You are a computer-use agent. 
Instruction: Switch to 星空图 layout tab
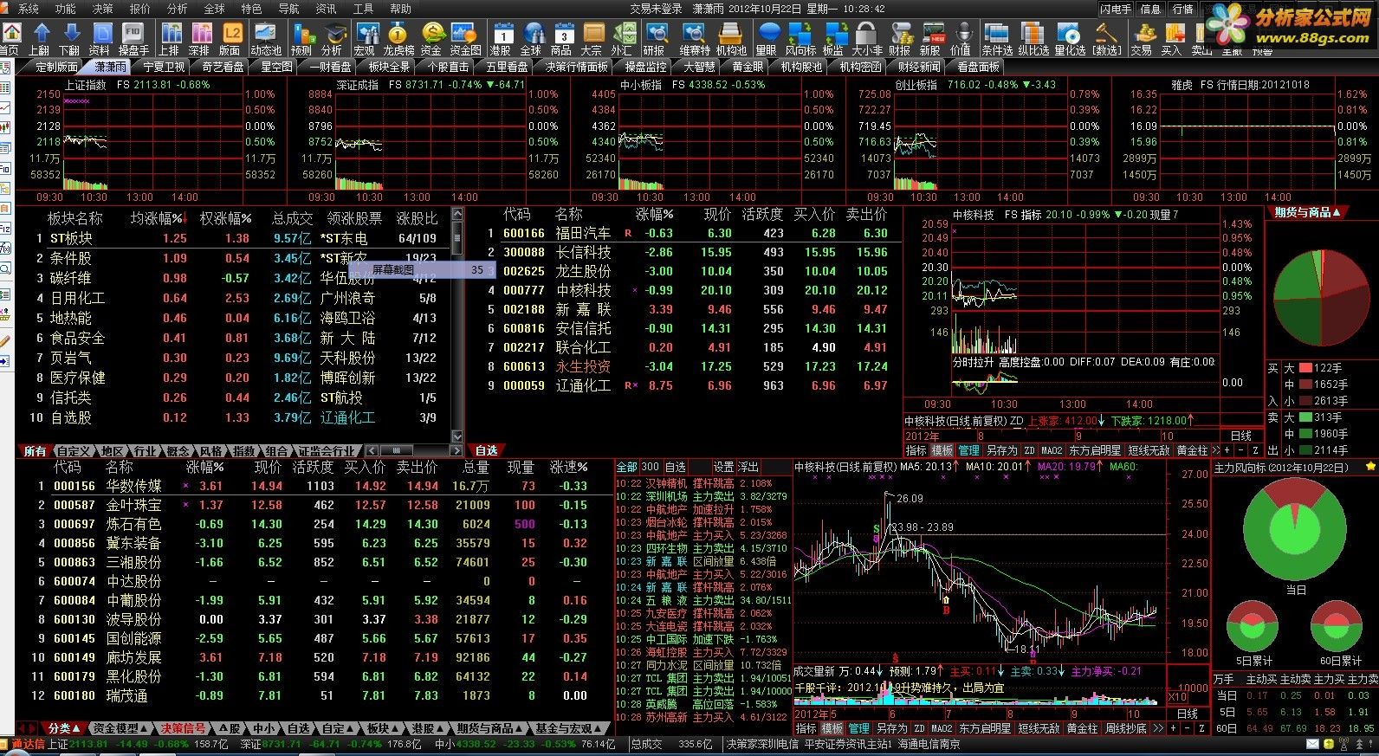click(x=276, y=67)
